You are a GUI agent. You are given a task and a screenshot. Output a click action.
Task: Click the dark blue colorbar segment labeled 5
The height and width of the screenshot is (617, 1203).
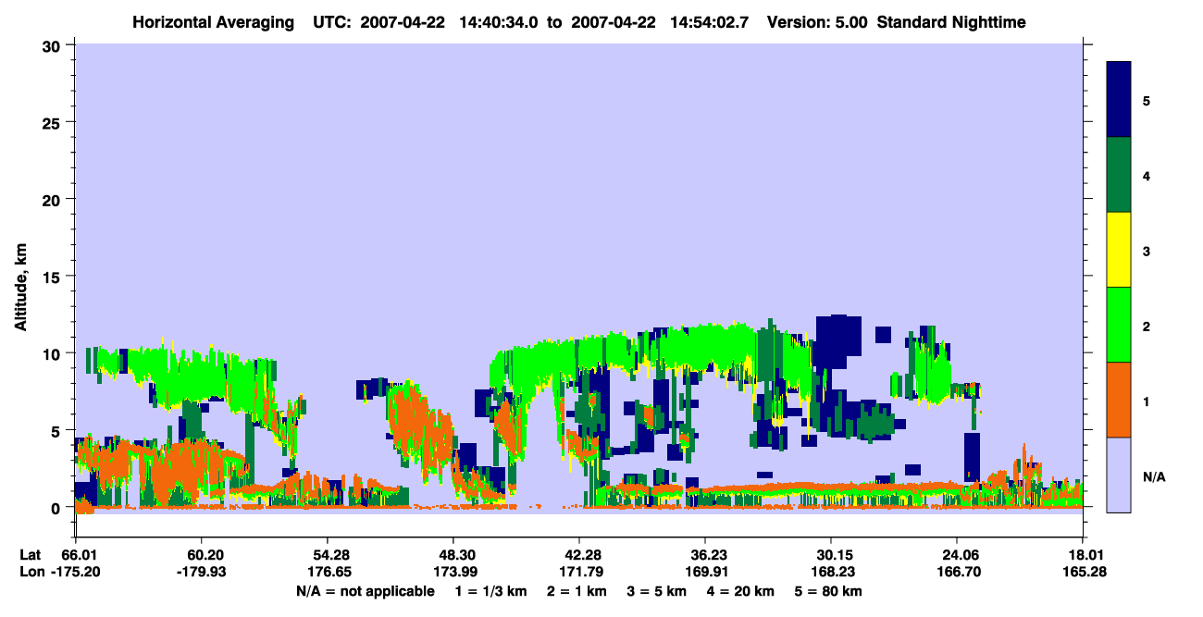[x=1119, y=100]
